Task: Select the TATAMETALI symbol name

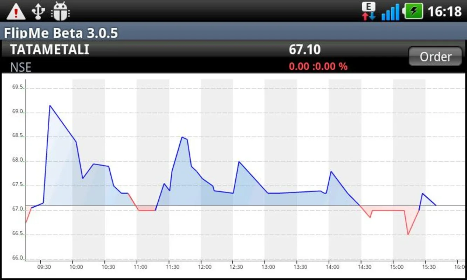Action: (x=49, y=50)
